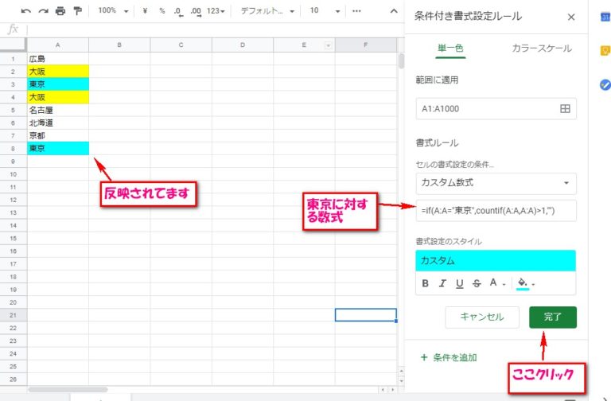This screenshot has width=611, height=401.
Task: Click the キャンセル button
Action: tap(482, 317)
